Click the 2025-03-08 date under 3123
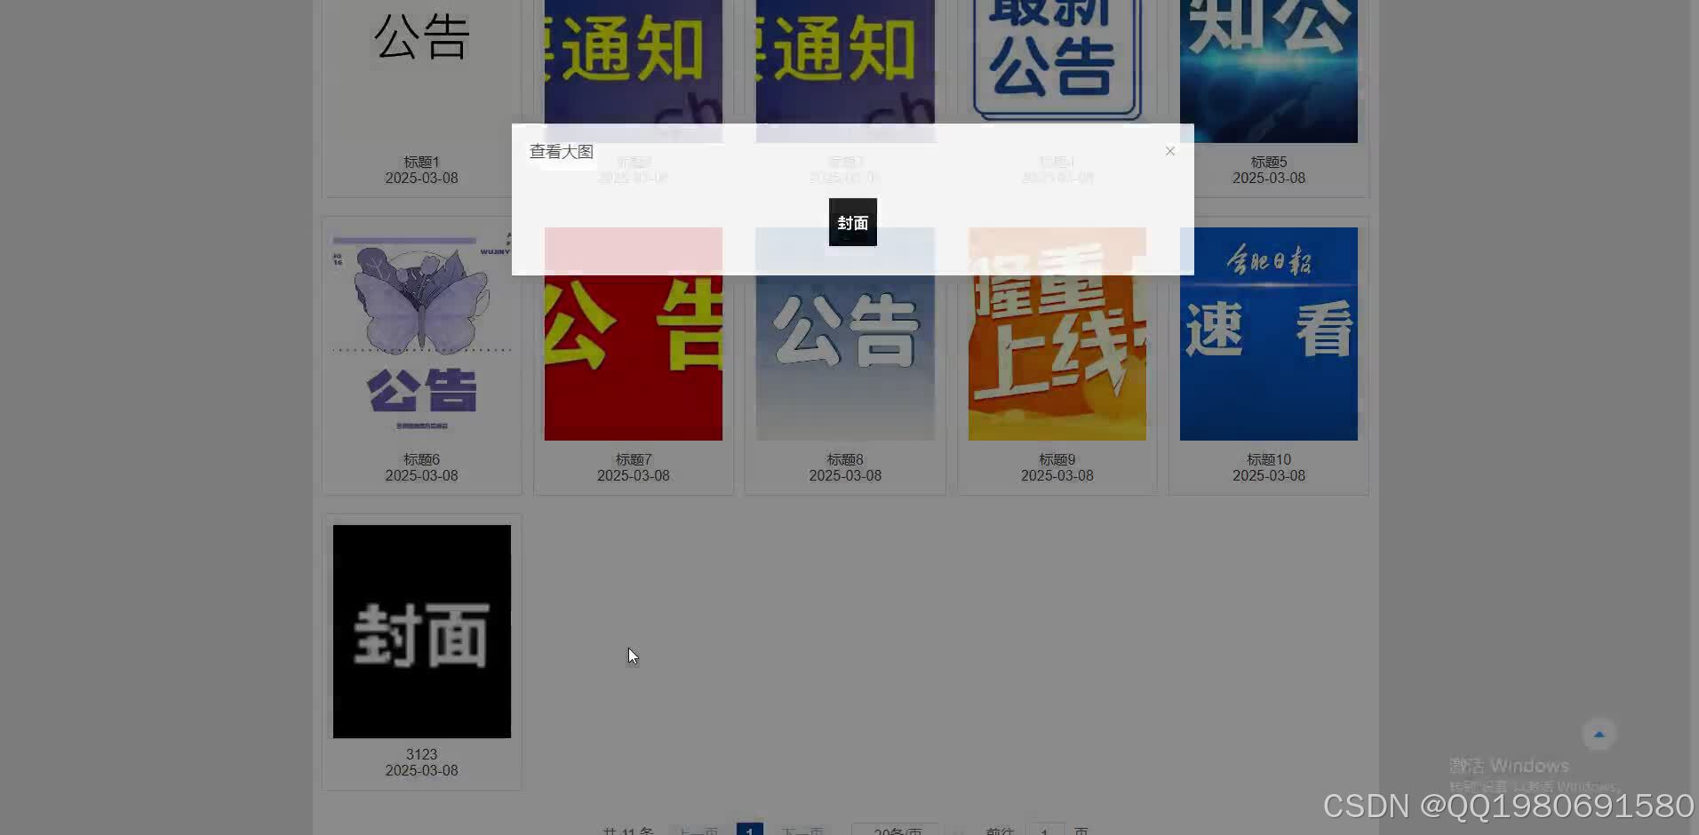1699x835 pixels. [421, 770]
